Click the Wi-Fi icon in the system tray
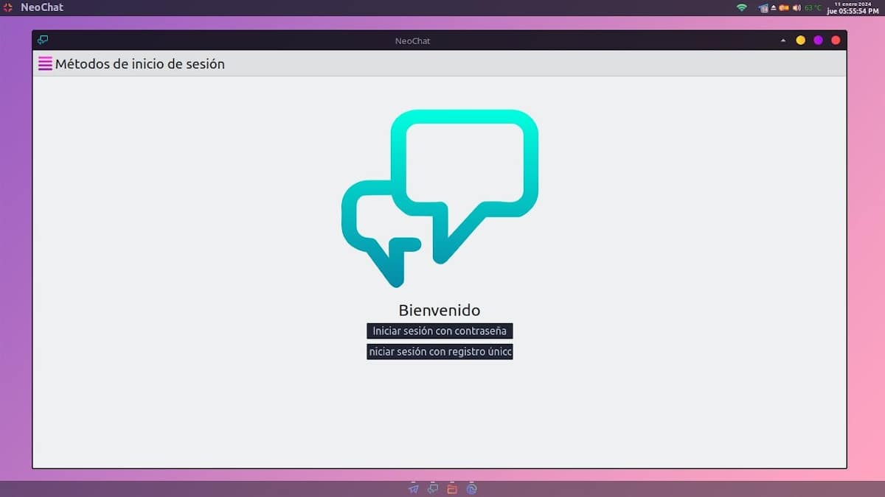Viewport: 885px width, 497px height. pos(742,7)
